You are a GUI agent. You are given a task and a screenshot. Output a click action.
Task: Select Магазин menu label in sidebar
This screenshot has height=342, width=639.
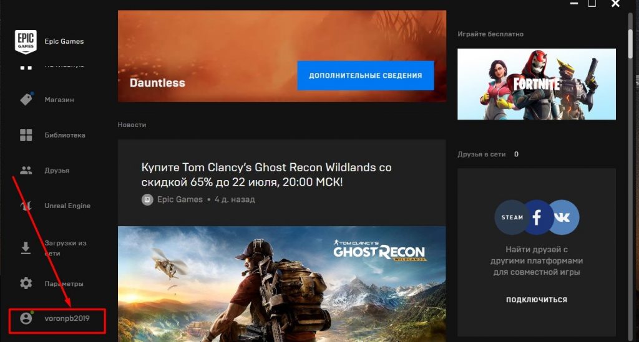[60, 100]
